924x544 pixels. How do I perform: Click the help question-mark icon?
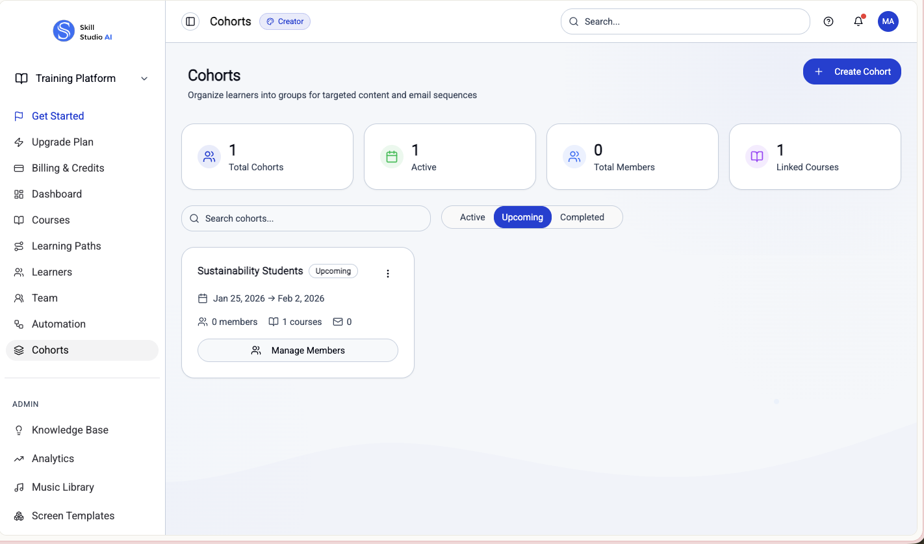[828, 21]
